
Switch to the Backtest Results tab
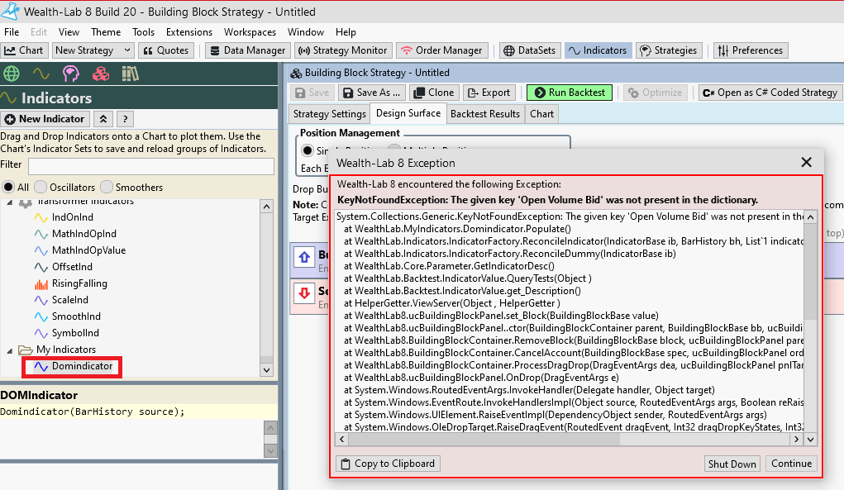[x=484, y=113]
